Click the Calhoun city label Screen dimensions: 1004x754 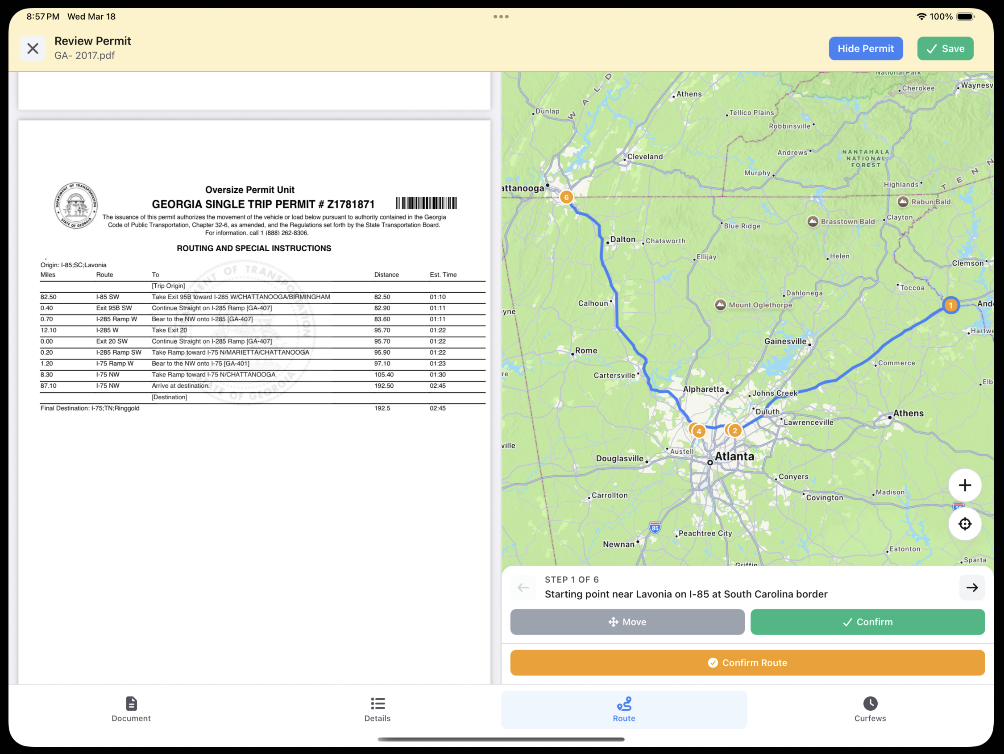pyautogui.click(x=593, y=303)
